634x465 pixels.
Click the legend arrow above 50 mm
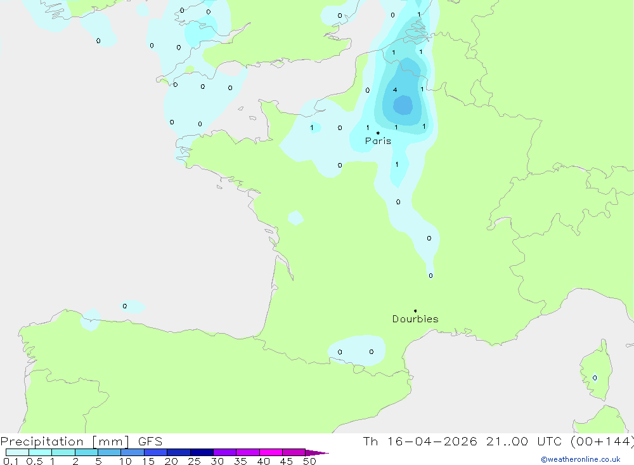[317, 453]
